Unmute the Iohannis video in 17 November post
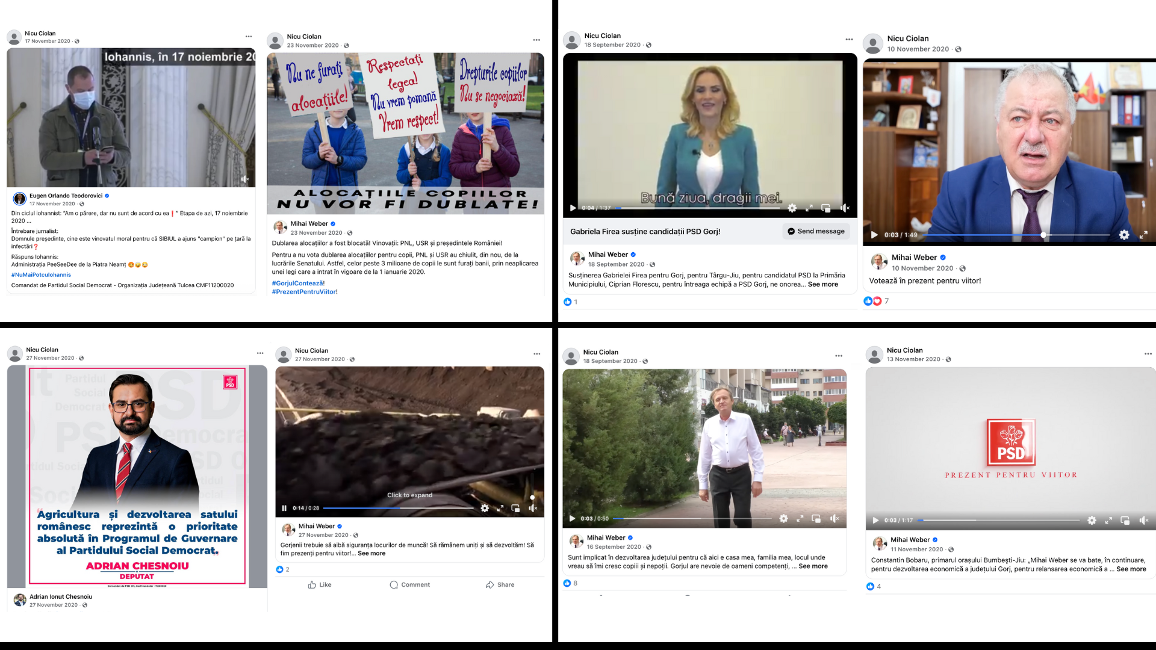The width and height of the screenshot is (1156, 650). (x=245, y=179)
